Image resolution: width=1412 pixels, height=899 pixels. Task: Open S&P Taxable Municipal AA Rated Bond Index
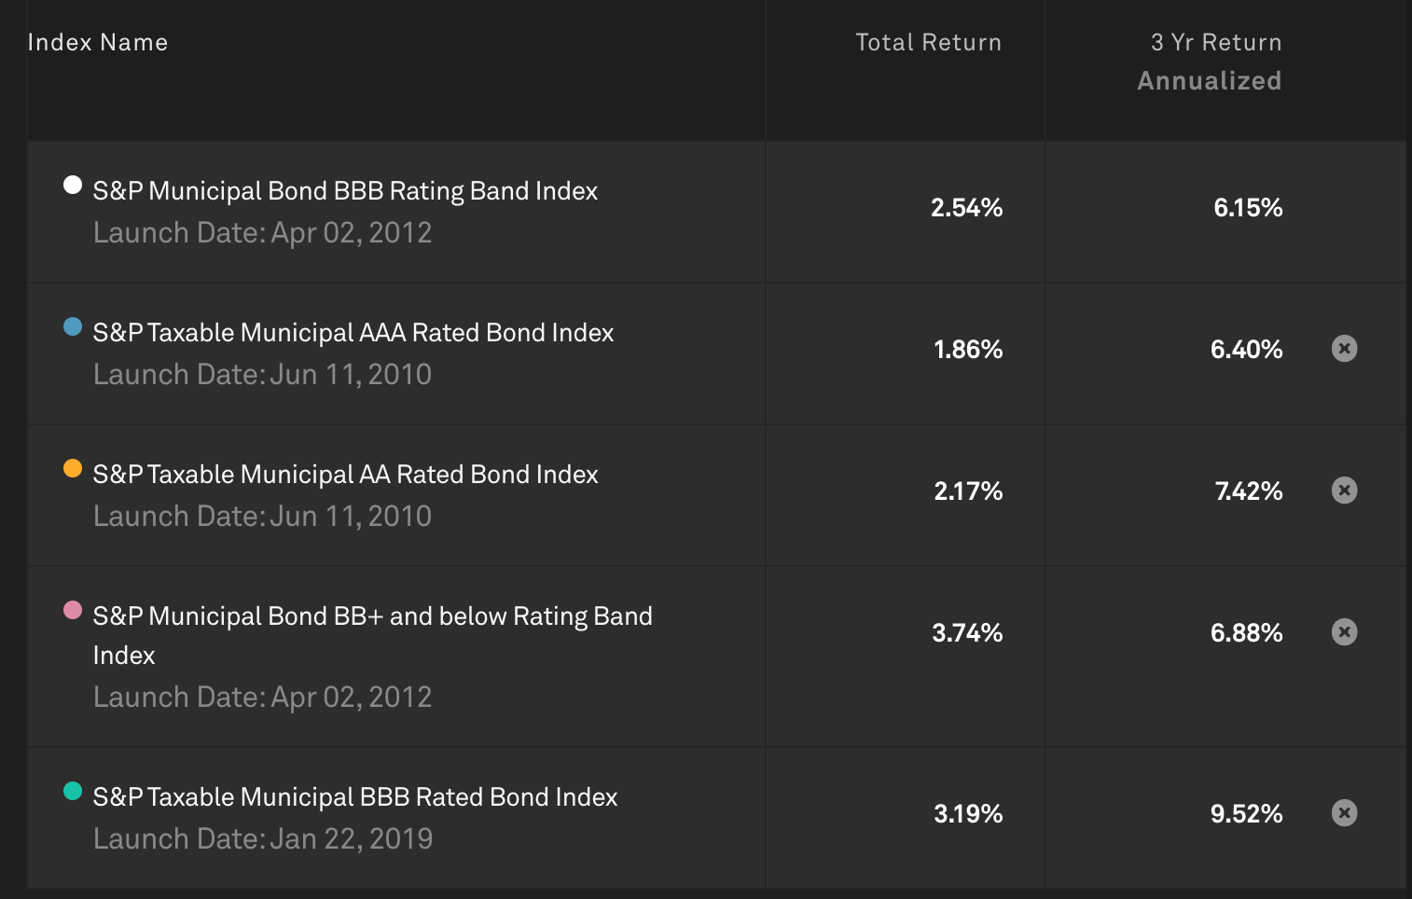(x=345, y=475)
